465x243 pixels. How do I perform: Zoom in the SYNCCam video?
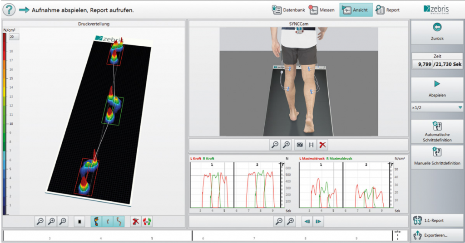click(287, 145)
